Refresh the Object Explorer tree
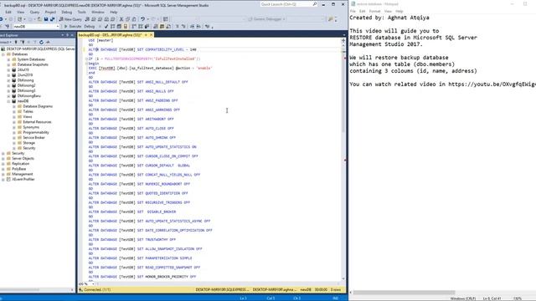Screen dimensions: 536x301 pos(41,43)
